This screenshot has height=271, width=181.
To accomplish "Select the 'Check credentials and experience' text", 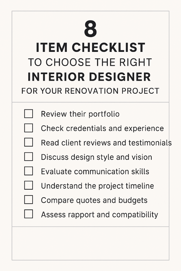I will 102,128.
